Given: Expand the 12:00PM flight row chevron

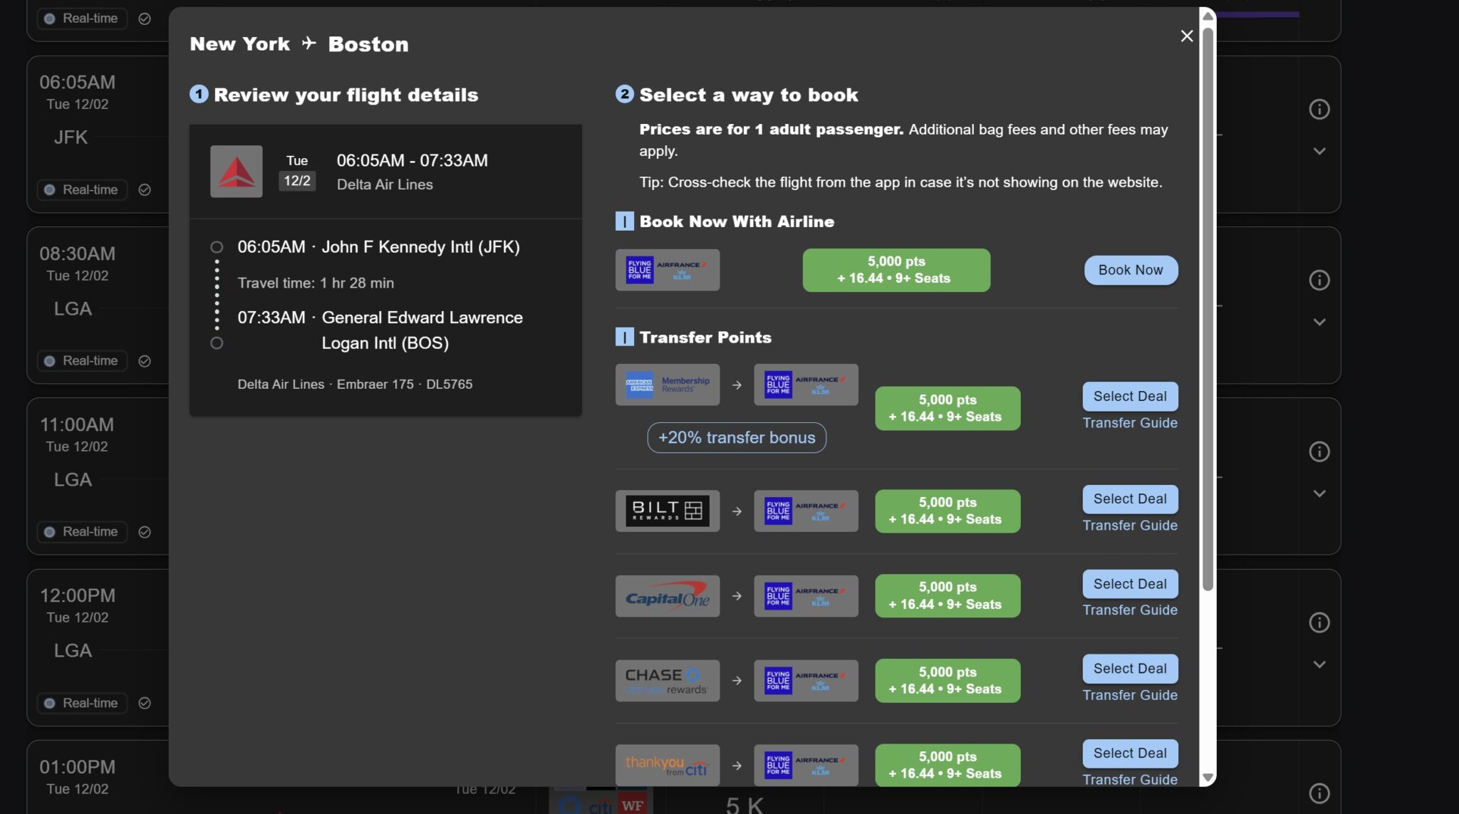Looking at the screenshot, I should coord(1319,664).
